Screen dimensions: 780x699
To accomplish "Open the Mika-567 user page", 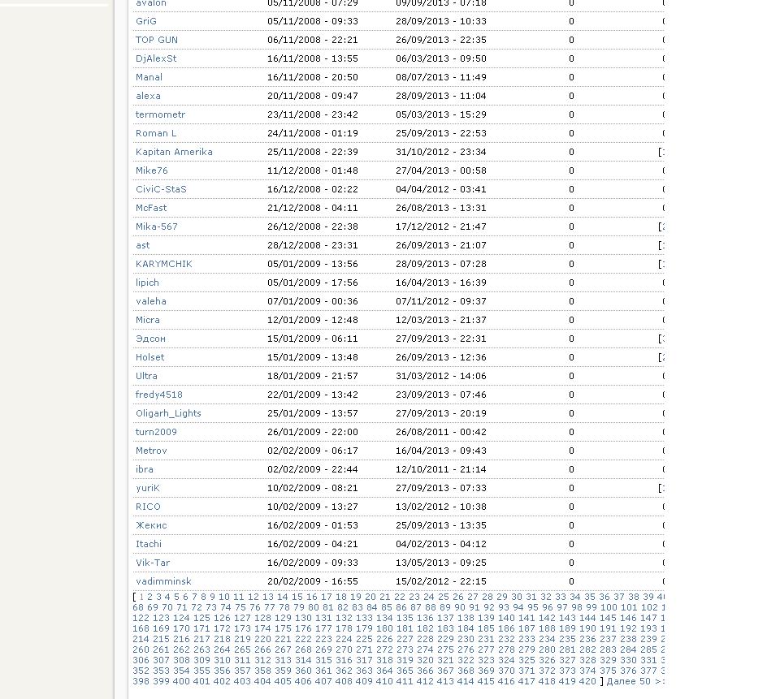I will [x=156, y=227].
